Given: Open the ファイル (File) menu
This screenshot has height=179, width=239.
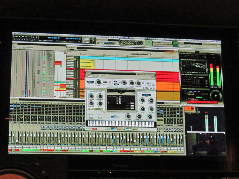Looking at the screenshot, I should click(x=32, y=34).
